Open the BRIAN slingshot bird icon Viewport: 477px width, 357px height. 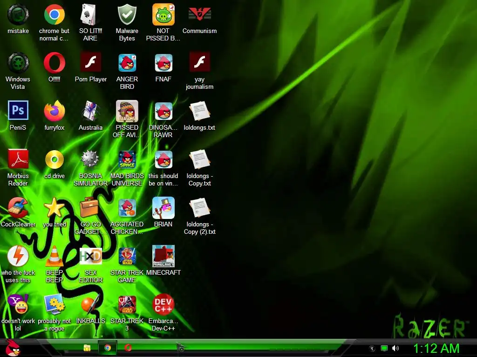coord(164,208)
